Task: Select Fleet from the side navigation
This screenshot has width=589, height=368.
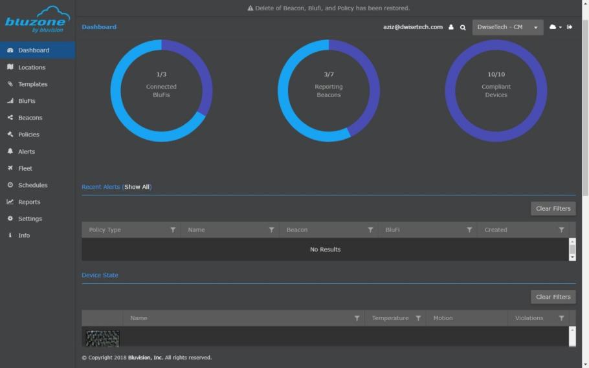Action: click(25, 168)
